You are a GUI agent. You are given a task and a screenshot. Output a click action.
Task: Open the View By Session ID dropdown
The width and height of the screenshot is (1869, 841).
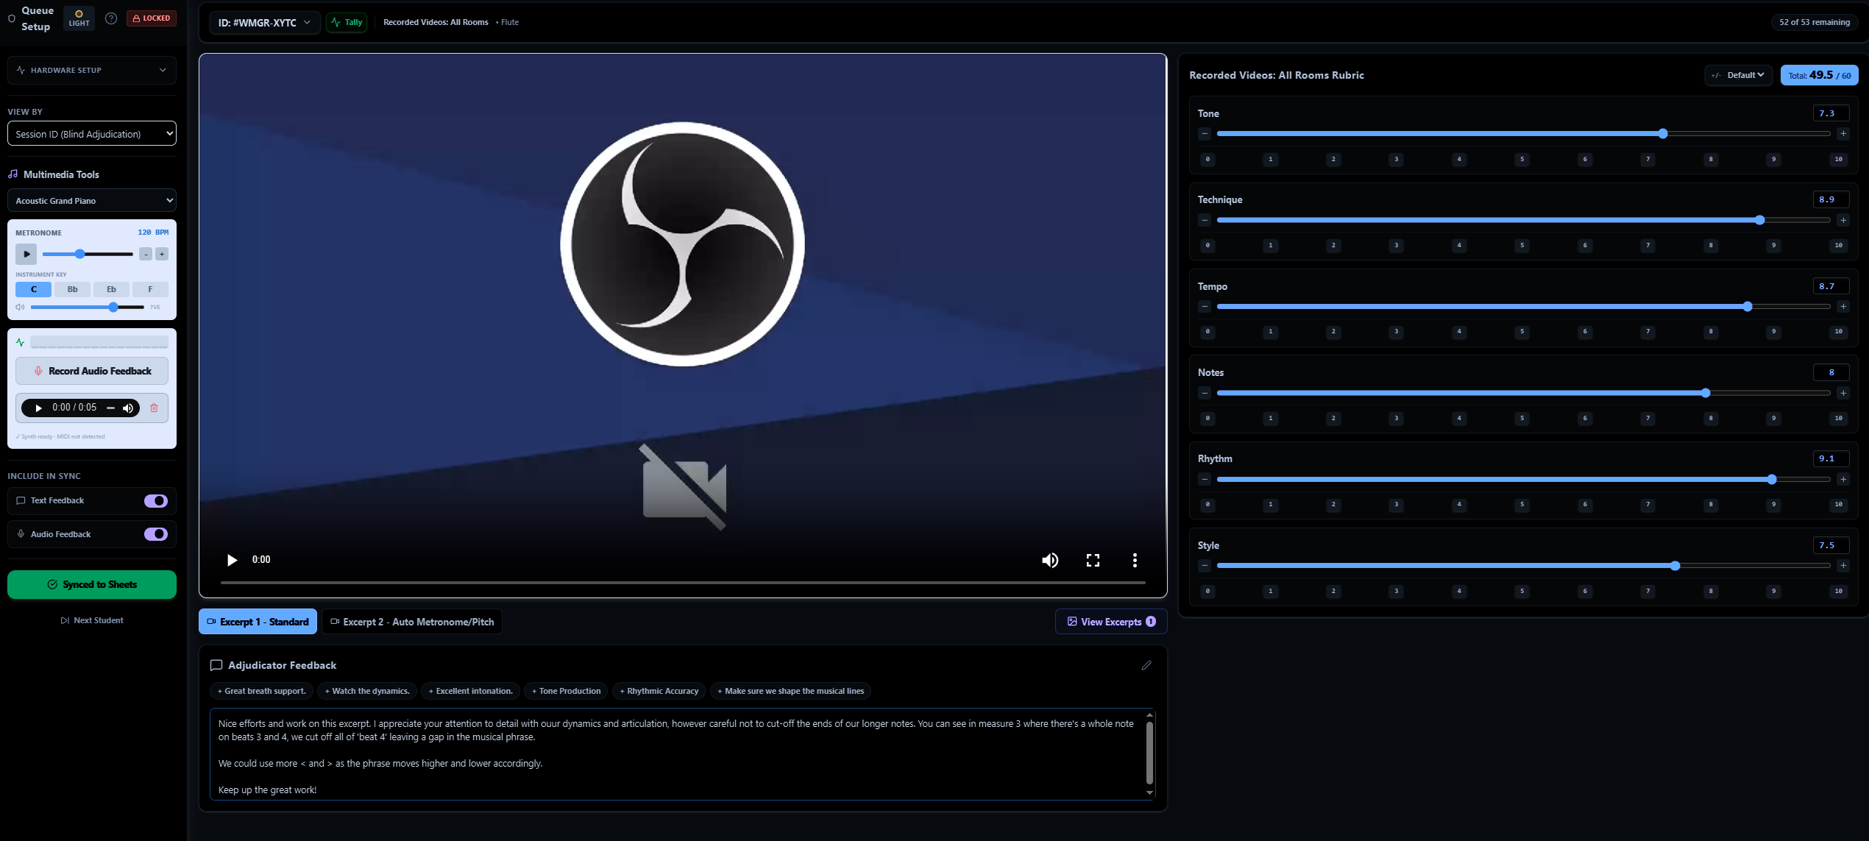pyautogui.click(x=92, y=134)
